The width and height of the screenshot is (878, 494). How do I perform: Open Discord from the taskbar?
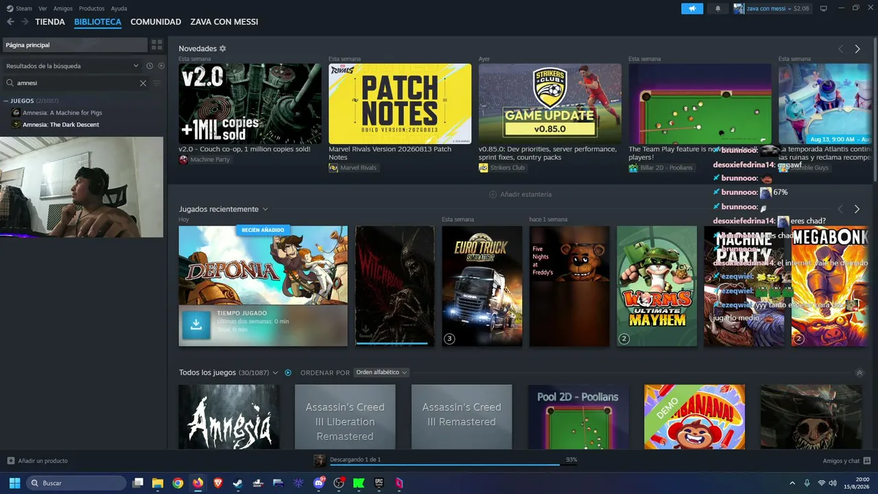pos(318,483)
